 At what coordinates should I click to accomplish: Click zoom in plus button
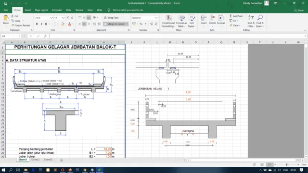tap(298, 165)
